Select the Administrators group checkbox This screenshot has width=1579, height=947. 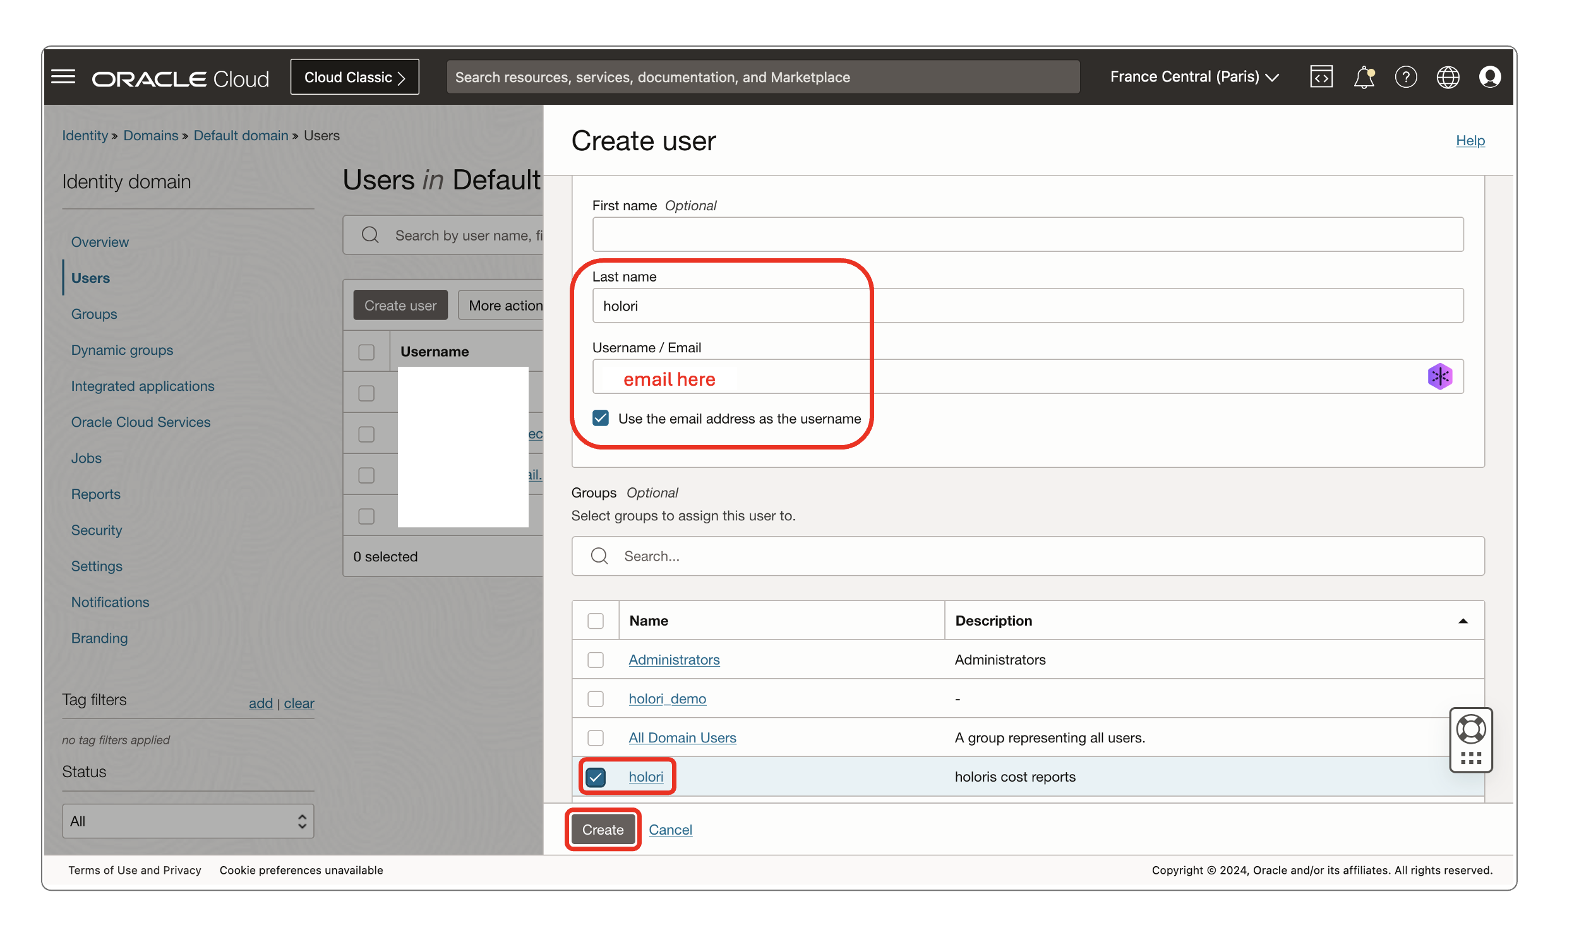pos(594,658)
